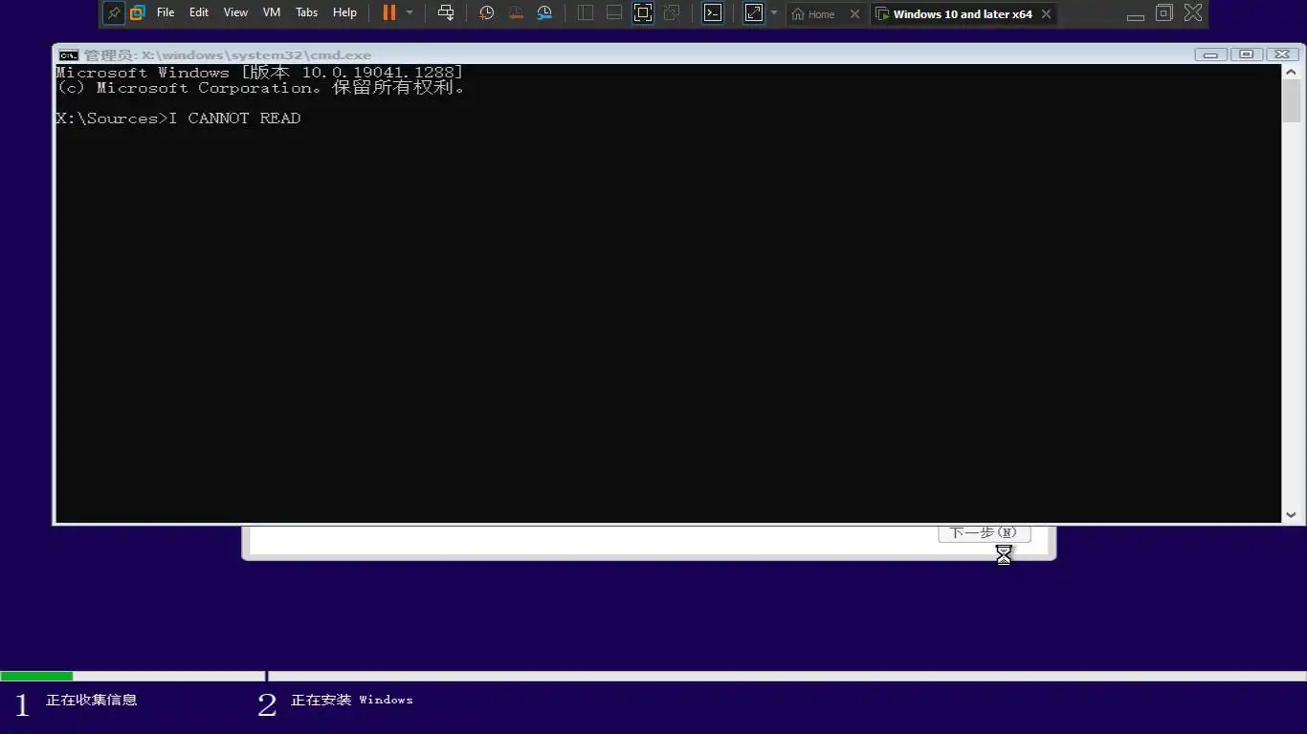Click the 正在安装 Windows step label
1307x734 pixels.
352,700
